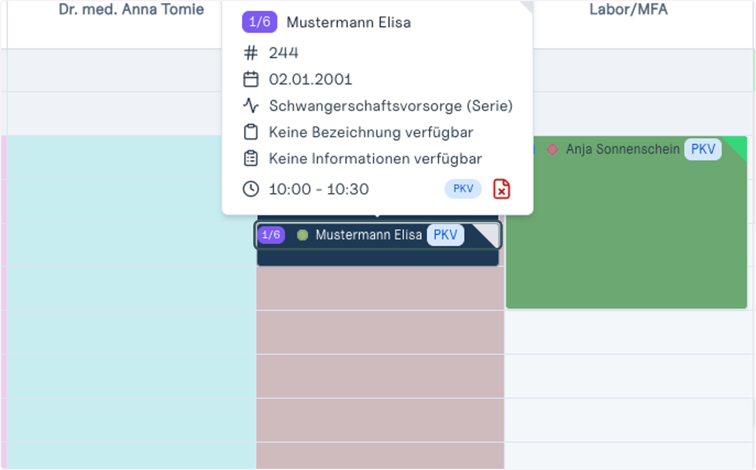Click the folded corner of the Mustermann Elisa appointment
The image size is (756, 470).
[x=489, y=233]
